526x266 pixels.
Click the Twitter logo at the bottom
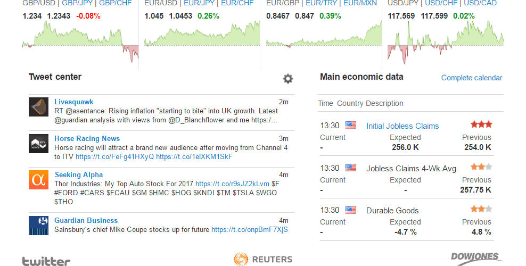(46, 261)
